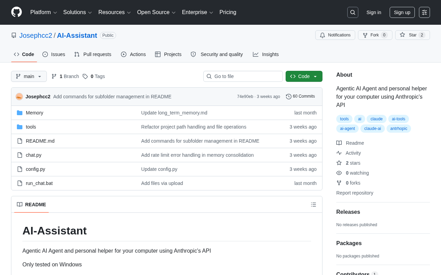View all 60 Commits
The width and height of the screenshot is (441, 275).
point(300,97)
